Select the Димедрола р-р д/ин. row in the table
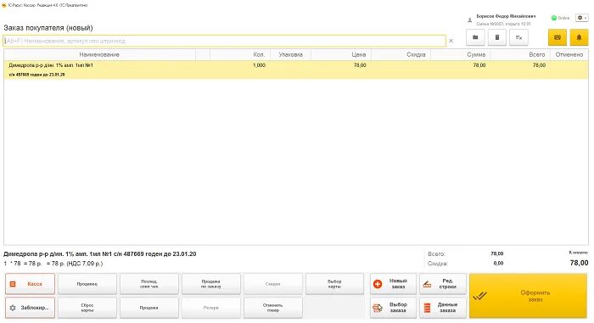 (296, 70)
